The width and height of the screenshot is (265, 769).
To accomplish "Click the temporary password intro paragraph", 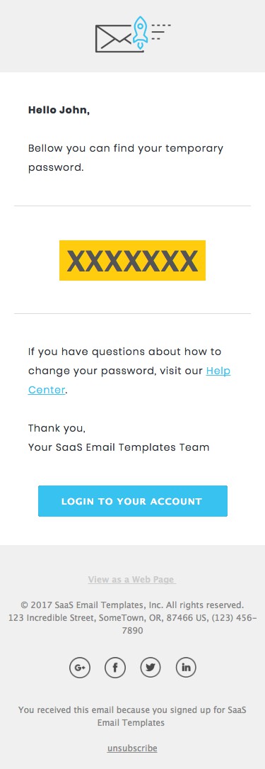I will [126, 158].
